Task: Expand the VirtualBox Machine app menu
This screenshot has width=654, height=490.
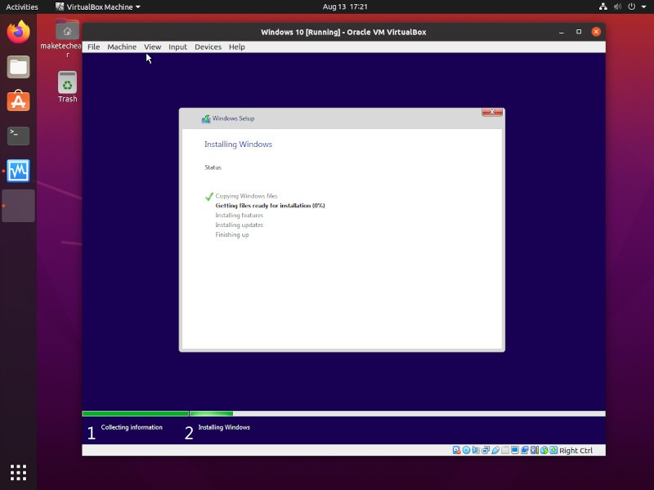Action: [x=98, y=7]
